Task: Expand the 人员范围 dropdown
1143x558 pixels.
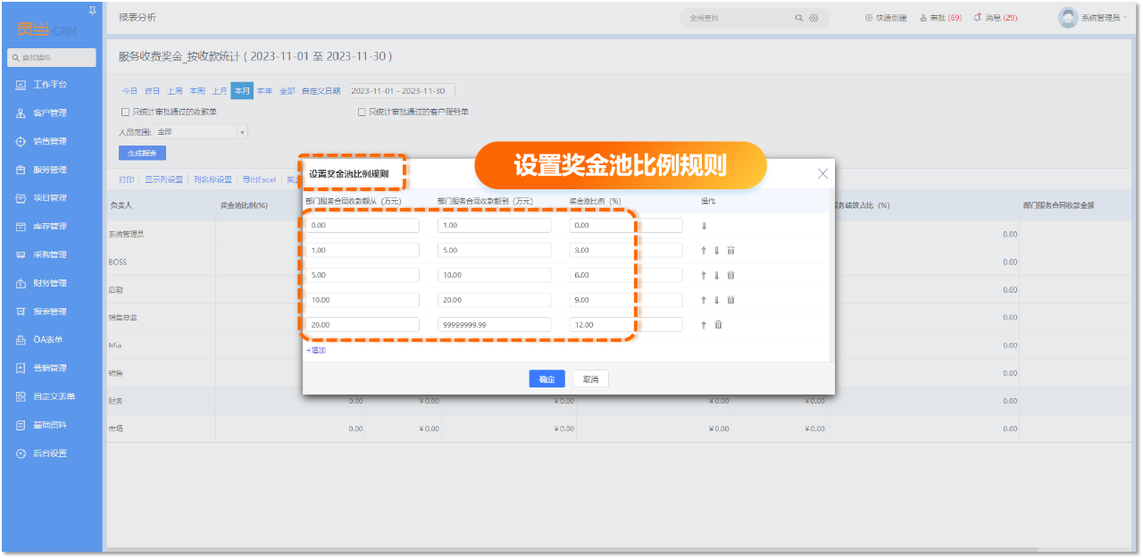Action: pos(242,132)
